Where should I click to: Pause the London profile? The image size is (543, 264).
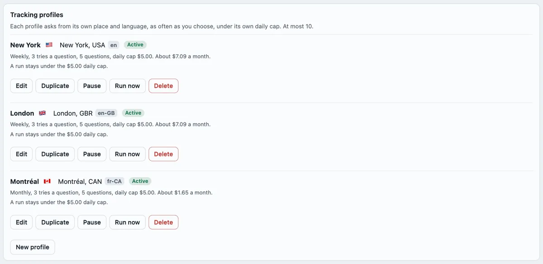(x=92, y=154)
